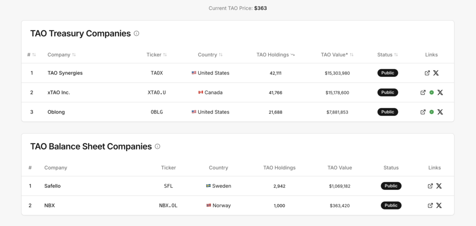Click the 21,688 TAO holdings value
The height and width of the screenshot is (226, 476).
[x=276, y=112]
